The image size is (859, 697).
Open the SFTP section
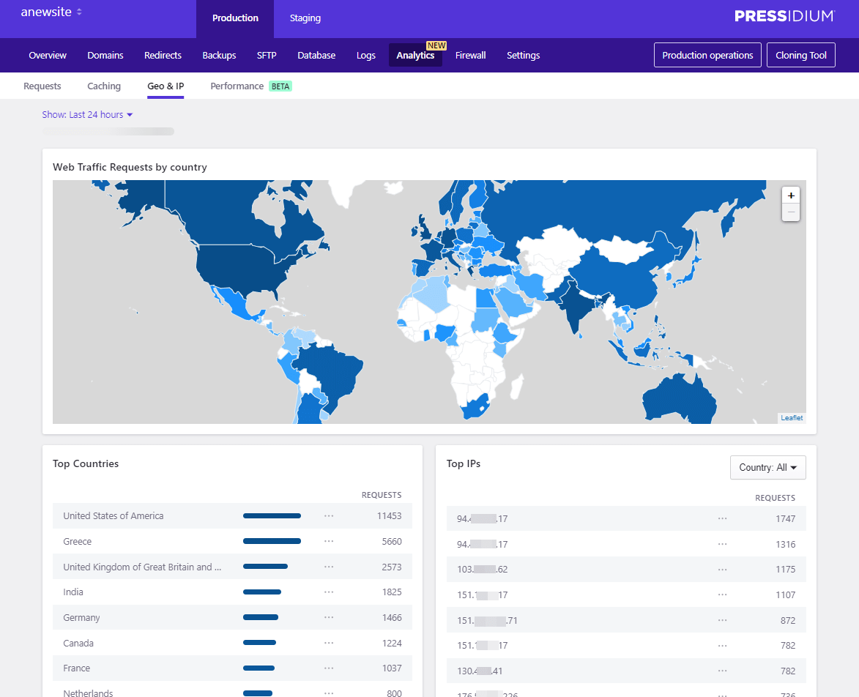coord(267,56)
